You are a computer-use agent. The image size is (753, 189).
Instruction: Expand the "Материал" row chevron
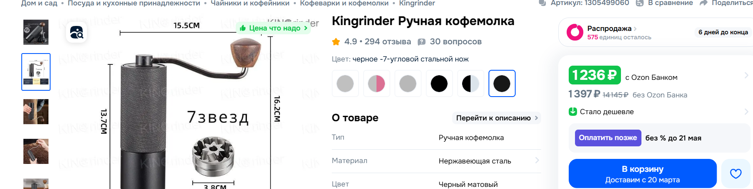tap(537, 160)
